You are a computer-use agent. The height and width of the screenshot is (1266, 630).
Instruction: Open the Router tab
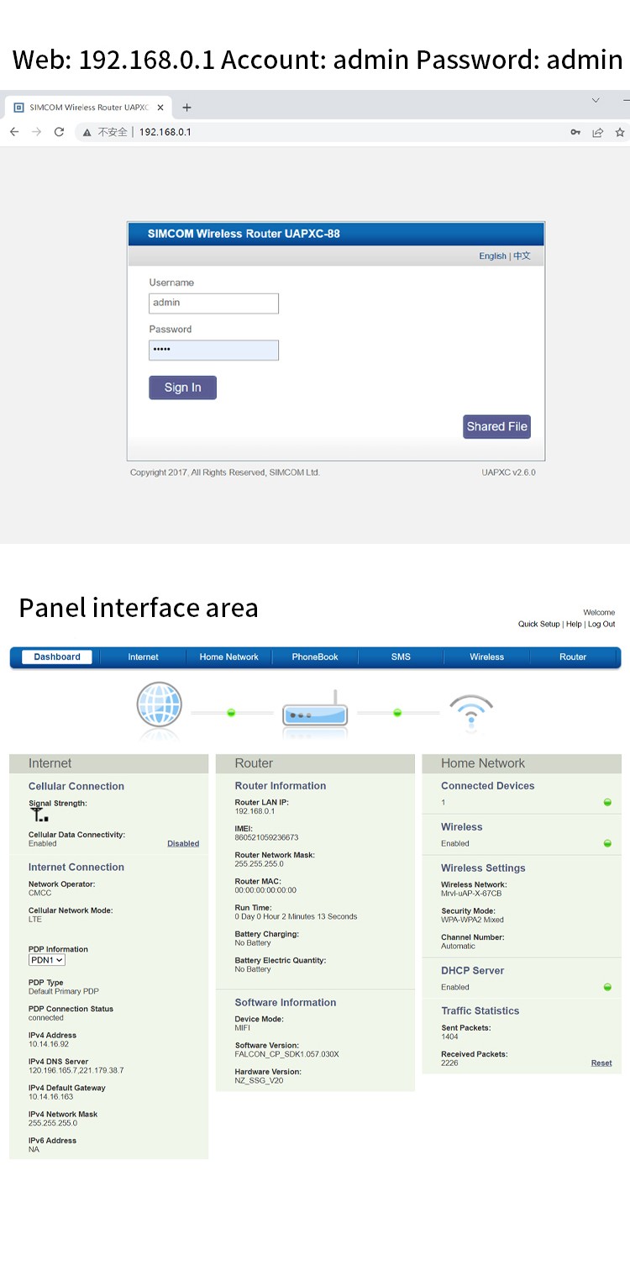[x=573, y=657]
